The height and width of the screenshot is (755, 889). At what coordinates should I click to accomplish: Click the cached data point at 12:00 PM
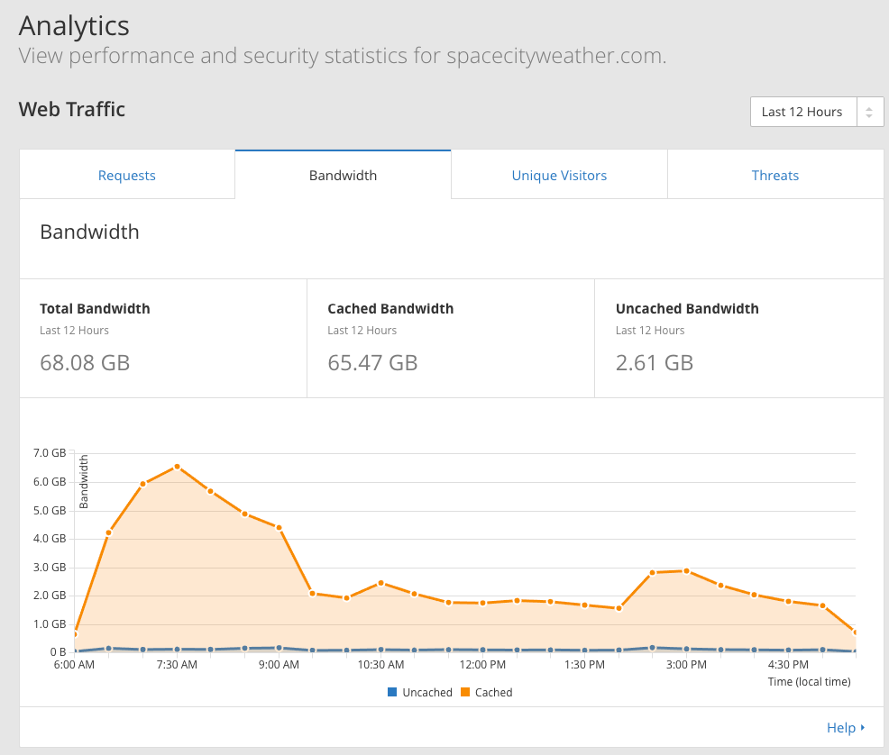482,604
